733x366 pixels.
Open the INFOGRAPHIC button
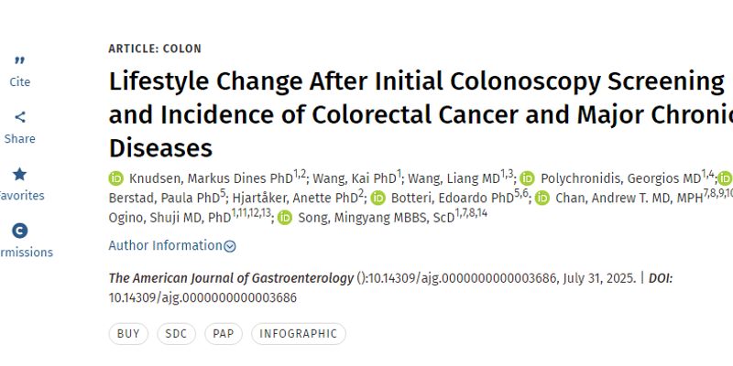point(298,334)
